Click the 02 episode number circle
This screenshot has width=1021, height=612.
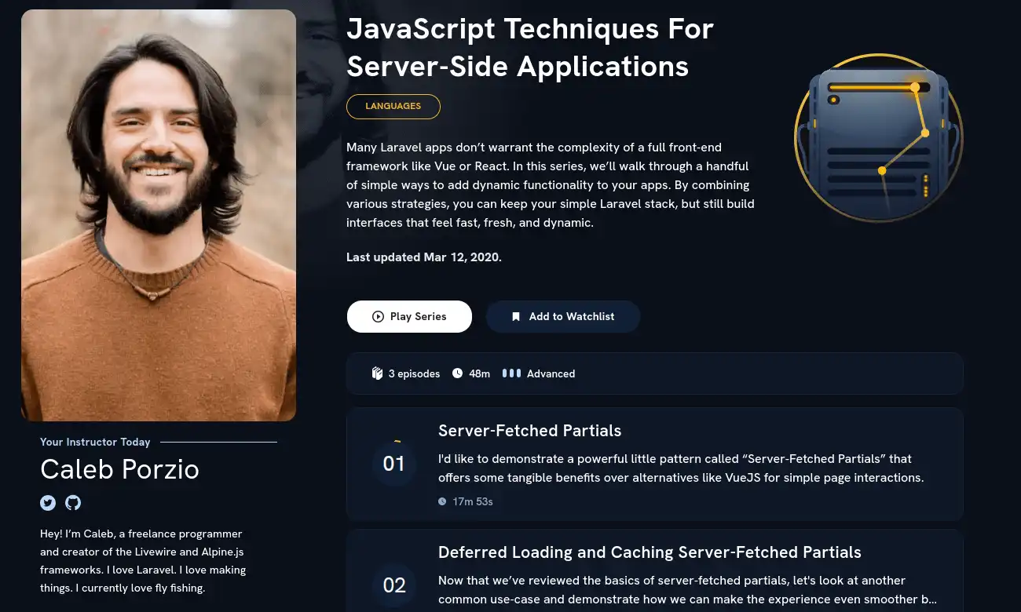pyautogui.click(x=393, y=585)
